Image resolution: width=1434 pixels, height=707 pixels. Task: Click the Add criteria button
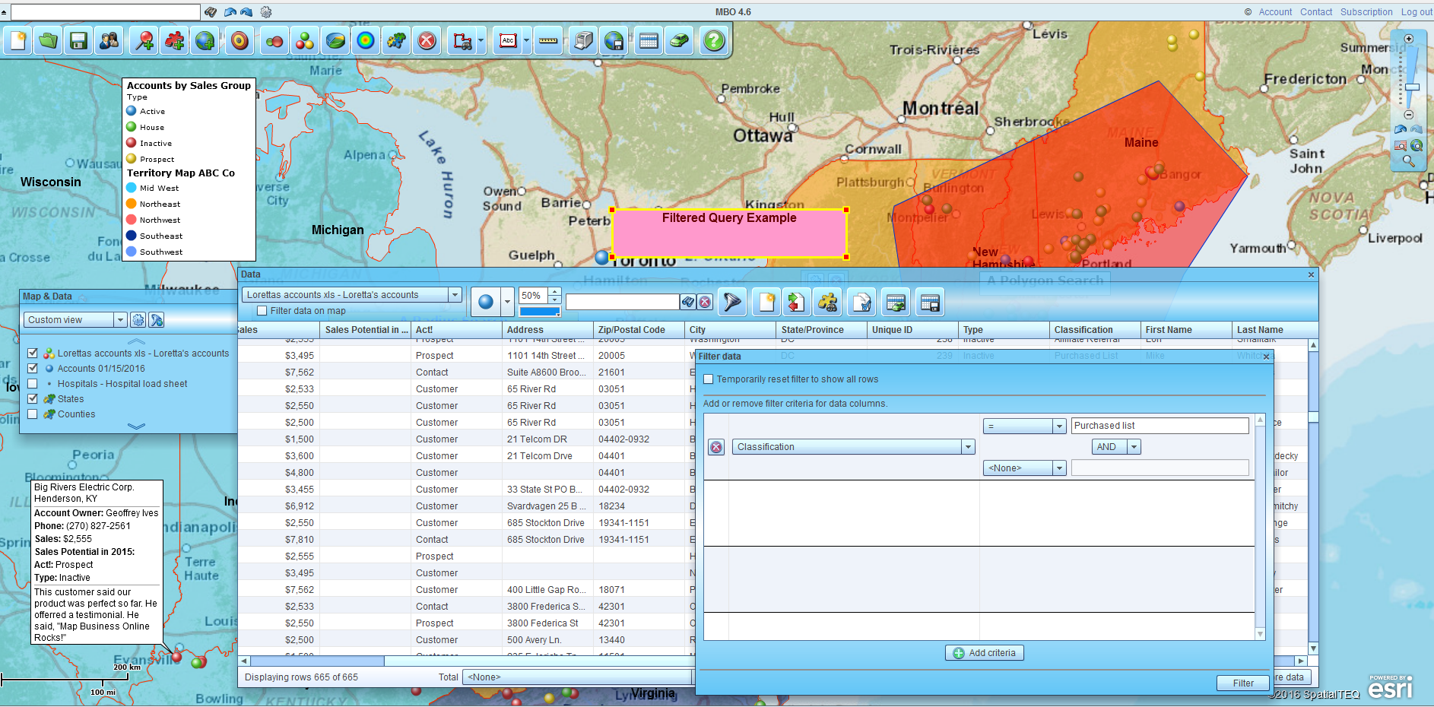pos(985,653)
